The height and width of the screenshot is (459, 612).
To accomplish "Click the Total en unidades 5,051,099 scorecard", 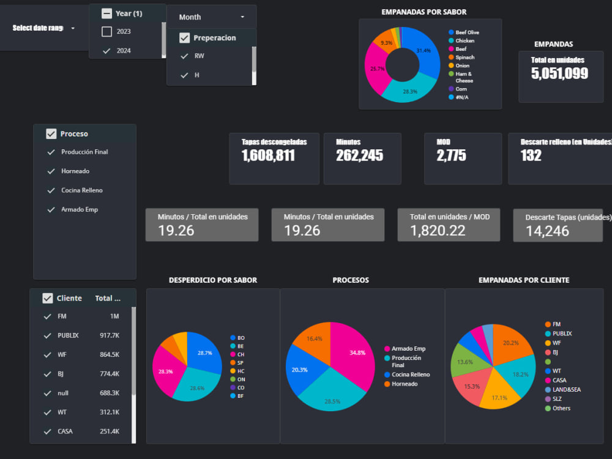I will coord(561,76).
